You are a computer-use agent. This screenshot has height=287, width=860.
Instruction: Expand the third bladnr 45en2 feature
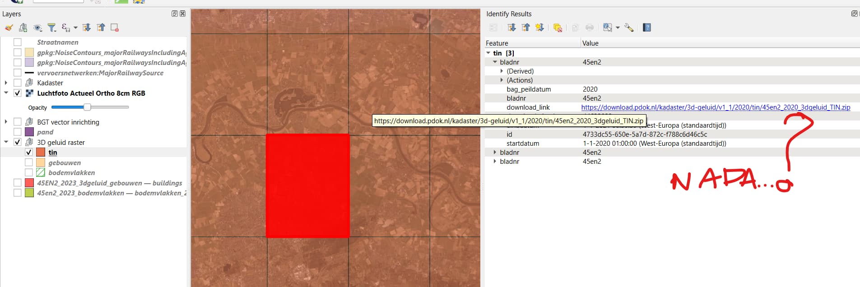pos(495,161)
